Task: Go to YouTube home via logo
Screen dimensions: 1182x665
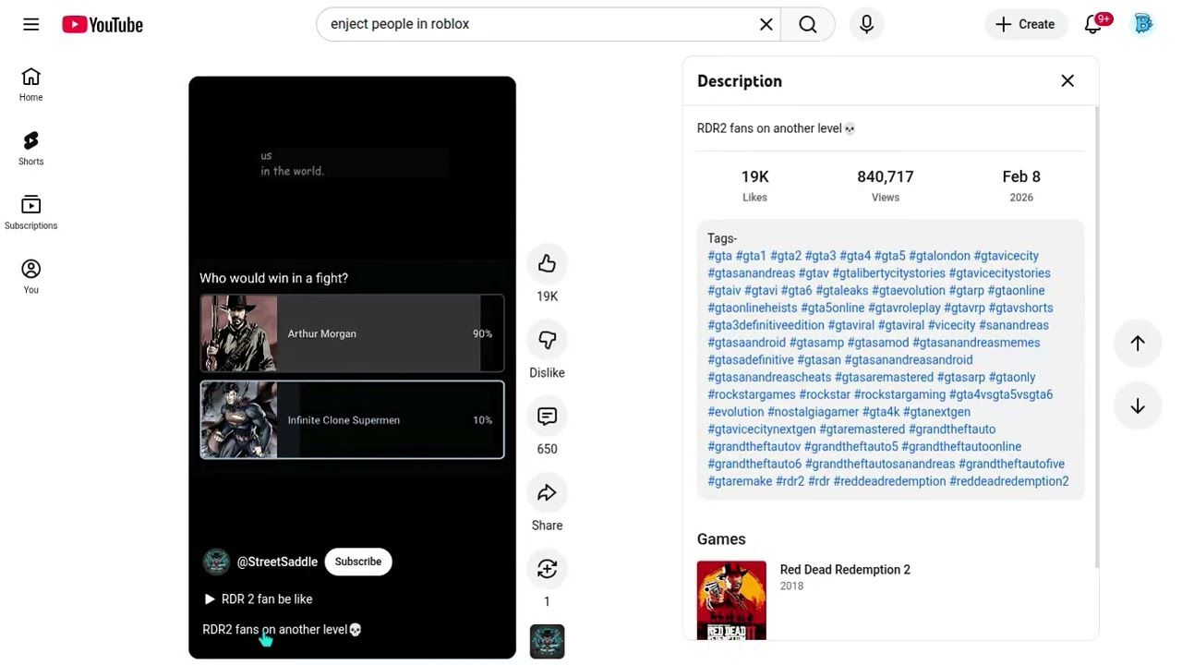Action: pyautogui.click(x=103, y=25)
